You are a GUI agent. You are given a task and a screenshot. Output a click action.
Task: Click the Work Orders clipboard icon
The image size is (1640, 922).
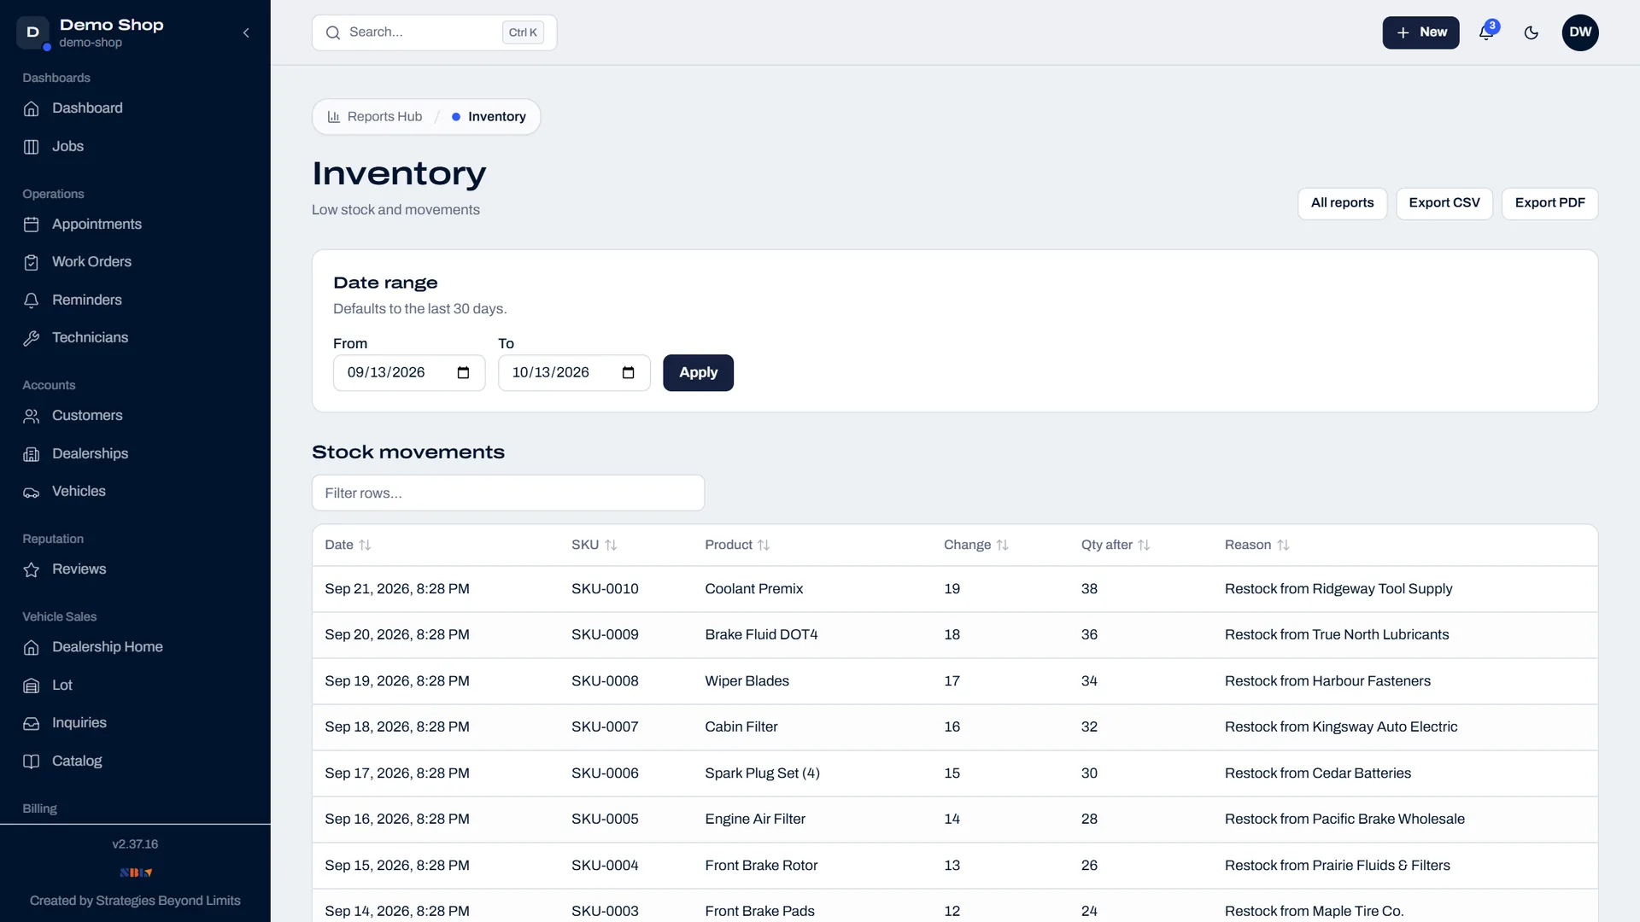pyautogui.click(x=32, y=262)
